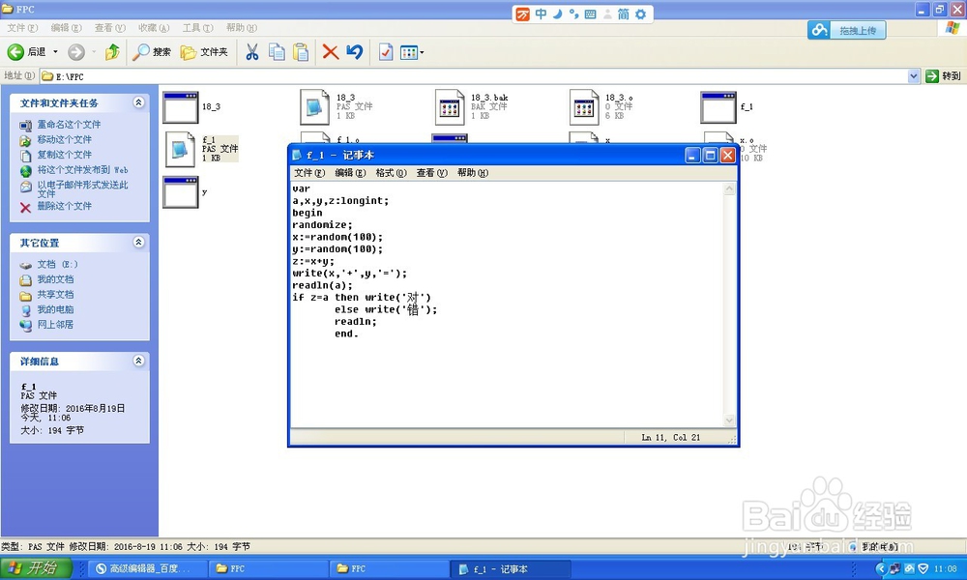Click 将这个文件发布到 Web link
Screen dimensions: 967x580
pos(82,170)
